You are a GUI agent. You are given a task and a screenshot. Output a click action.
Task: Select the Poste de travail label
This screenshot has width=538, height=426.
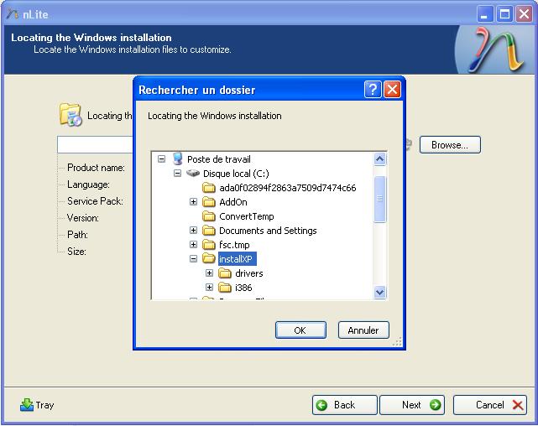click(x=218, y=159)
